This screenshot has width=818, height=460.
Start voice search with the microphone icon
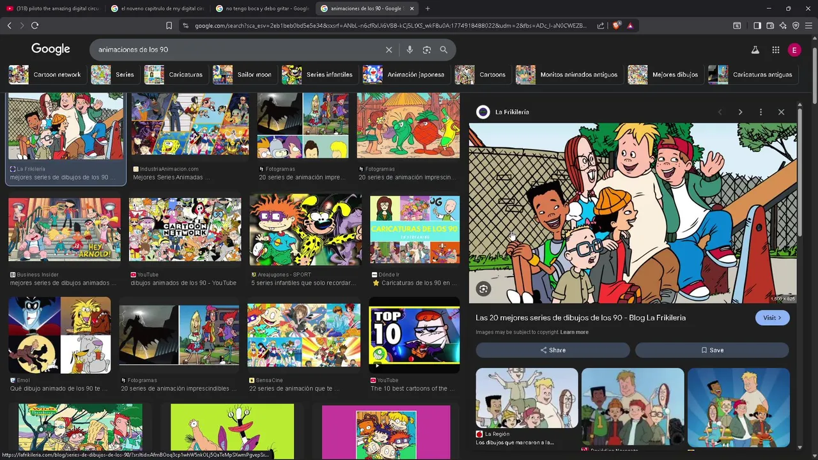click(x=410, y=49)
